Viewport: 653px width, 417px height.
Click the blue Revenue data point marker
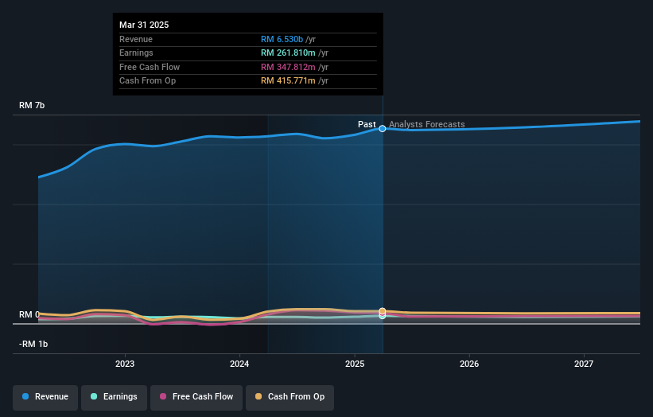(x=383, y=129)
